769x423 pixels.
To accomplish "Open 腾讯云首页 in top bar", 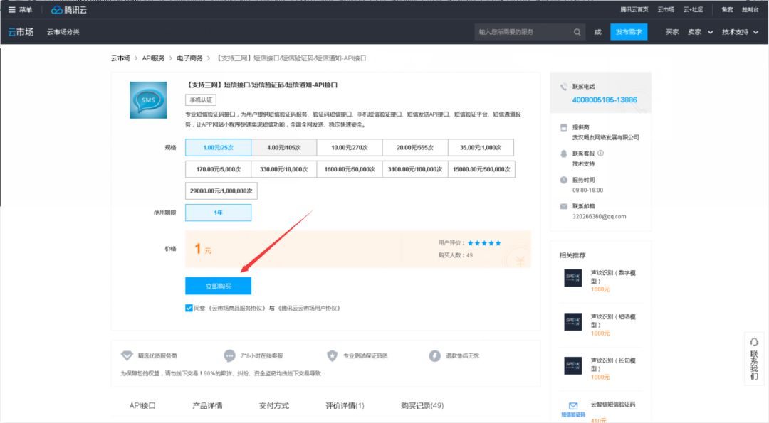I will tap(634, 10).
